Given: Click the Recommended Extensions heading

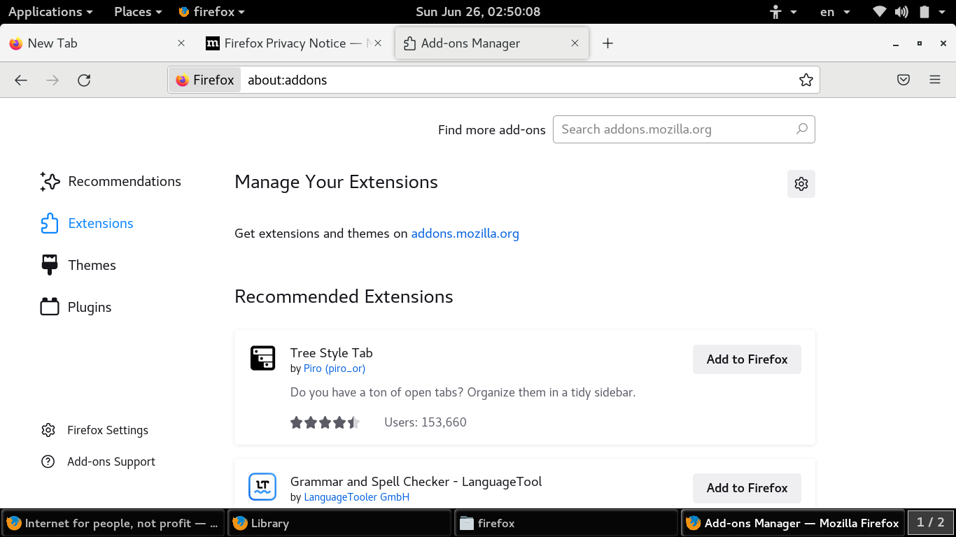Looking at the screenshot, I should click(344, 296).
